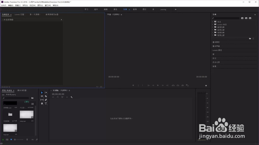The width and height of the screenshot is (259, 145).
Task: Select the Slip tool
Action: point(42,100)
